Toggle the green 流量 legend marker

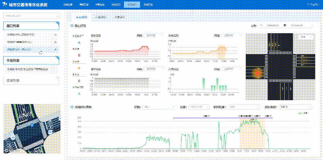(x=300, y=113)
